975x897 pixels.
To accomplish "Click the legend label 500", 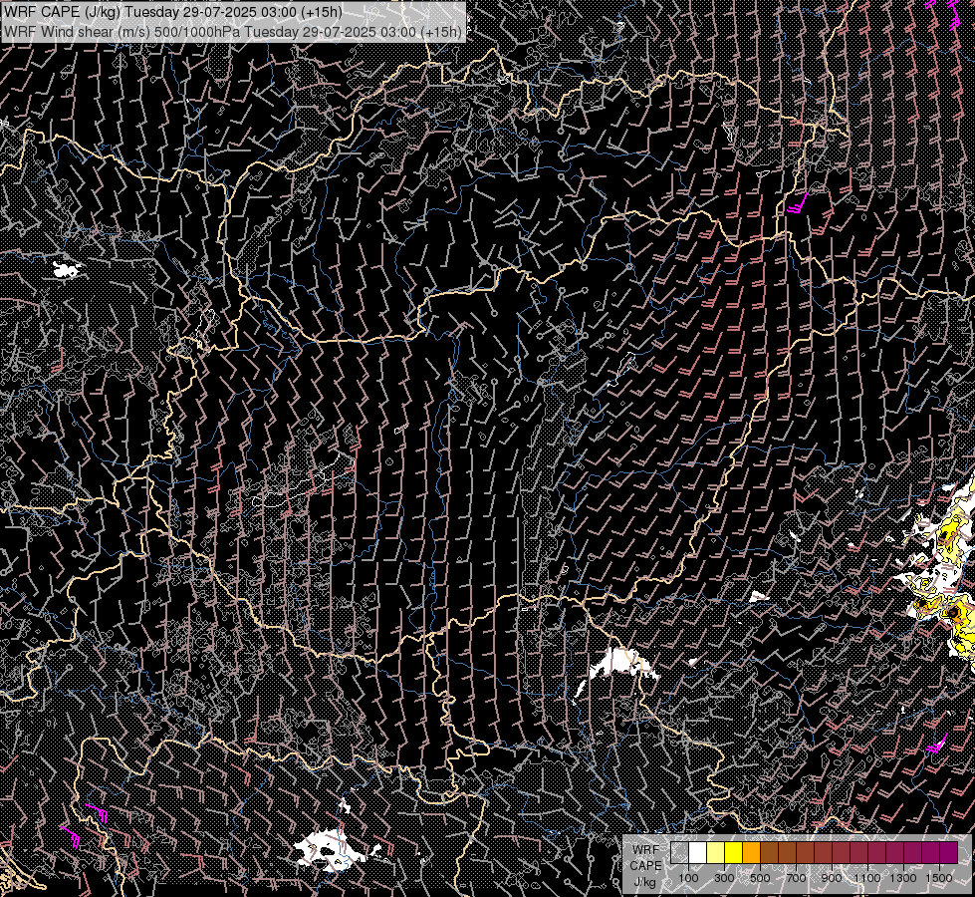I will (760, 878).
